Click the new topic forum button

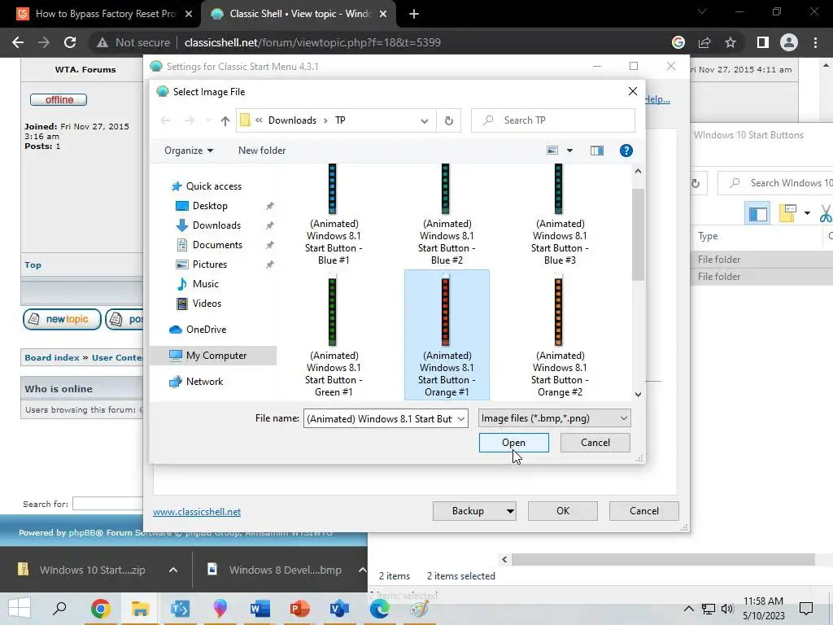click(x=62, y=319)
